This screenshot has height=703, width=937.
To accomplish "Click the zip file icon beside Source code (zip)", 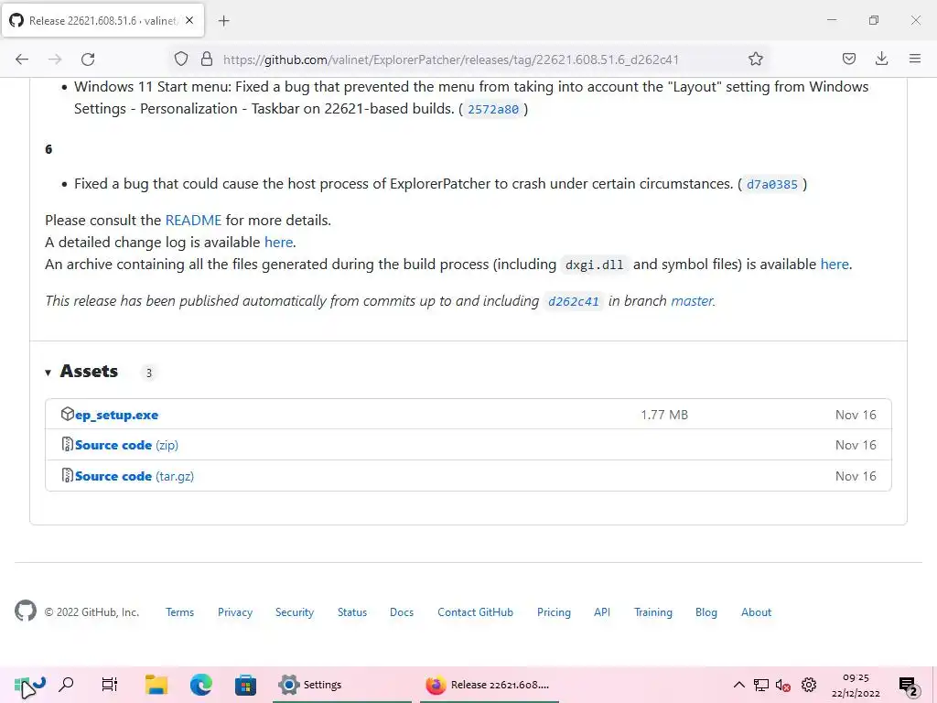I will pos(68,444).
